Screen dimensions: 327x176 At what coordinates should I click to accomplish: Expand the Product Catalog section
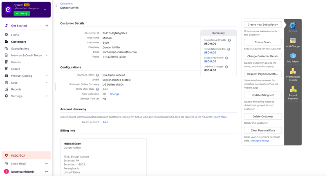[47, 76]
